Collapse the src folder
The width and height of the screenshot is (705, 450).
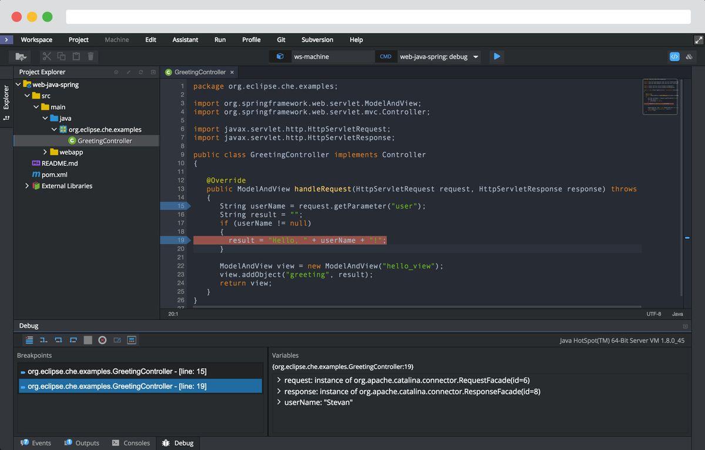click(x=26, y=96)
